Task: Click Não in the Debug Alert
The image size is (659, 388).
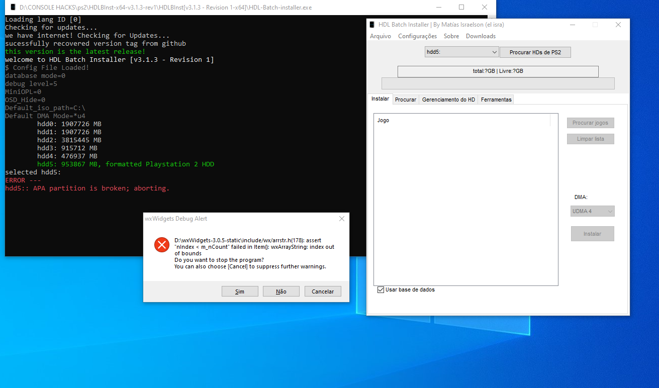Action: pos(281,292)
